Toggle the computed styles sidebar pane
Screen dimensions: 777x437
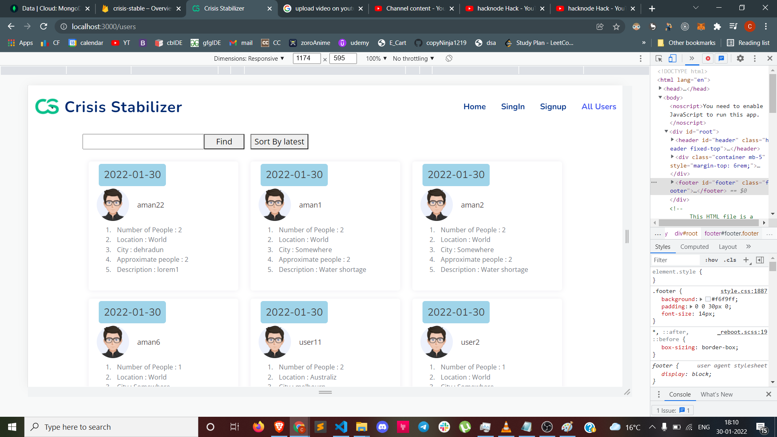(x=760, y=260)
